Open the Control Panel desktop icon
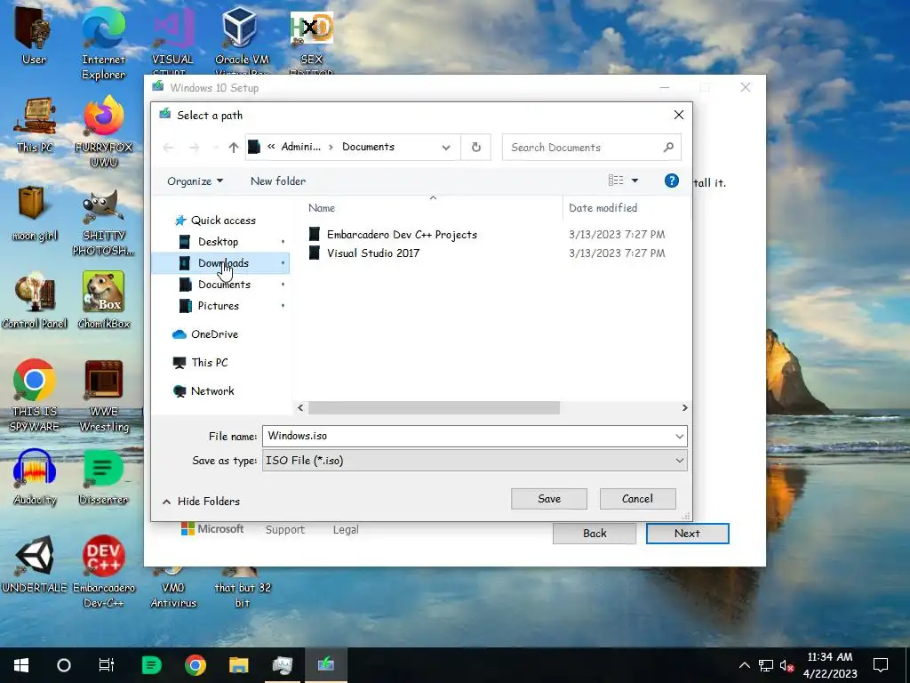Image resolution: width=910 pixels, height=683 pixels. pos(35,301)
